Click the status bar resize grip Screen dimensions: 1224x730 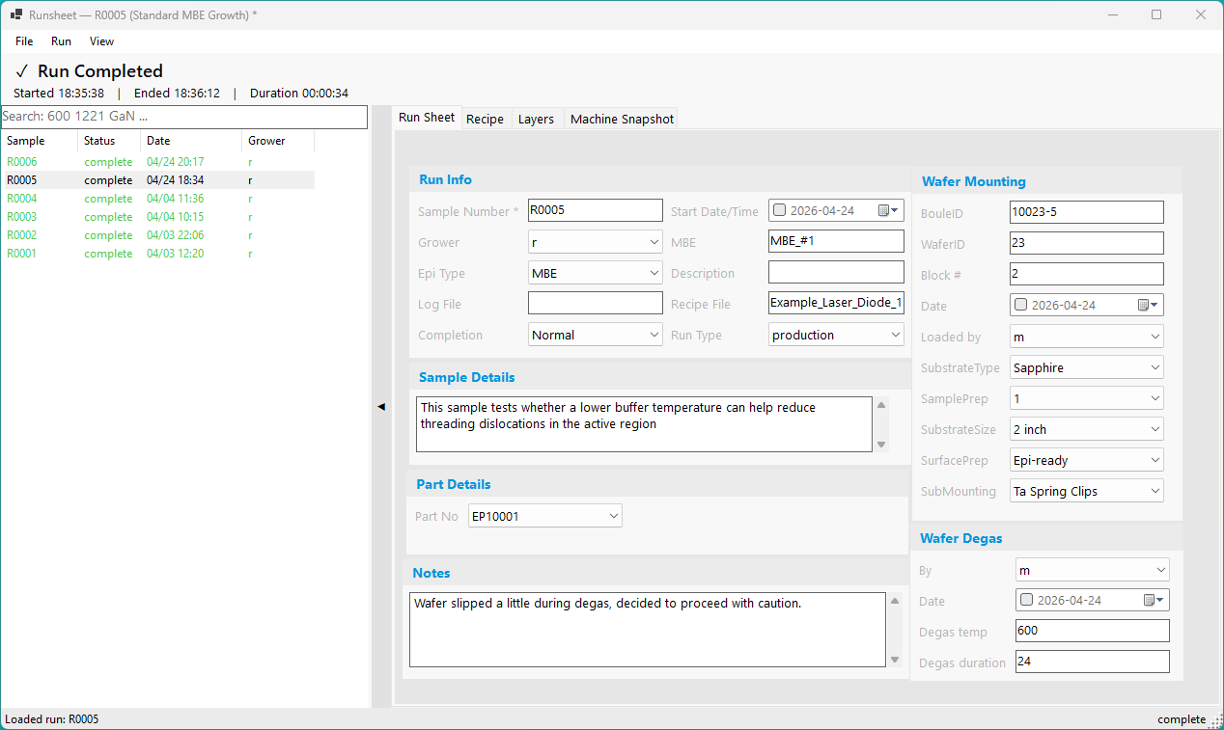coord(1216,722)
